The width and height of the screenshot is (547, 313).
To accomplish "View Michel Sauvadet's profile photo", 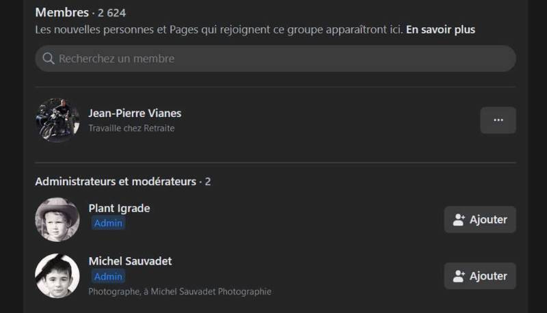I will pyautogui.click(x=57, y=276).
